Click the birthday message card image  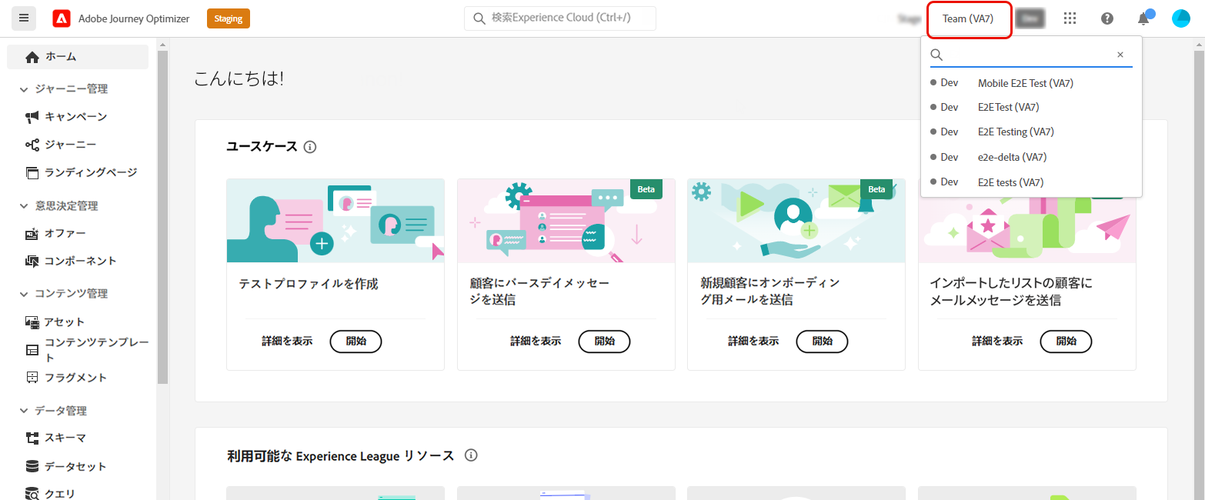coord(566,221)
